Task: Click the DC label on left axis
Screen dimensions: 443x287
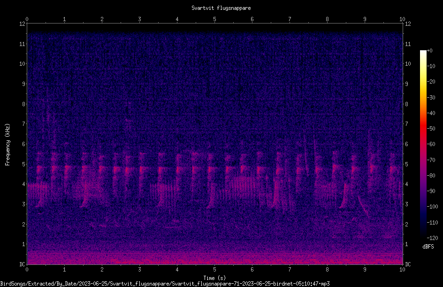Action: click(22, 264)
